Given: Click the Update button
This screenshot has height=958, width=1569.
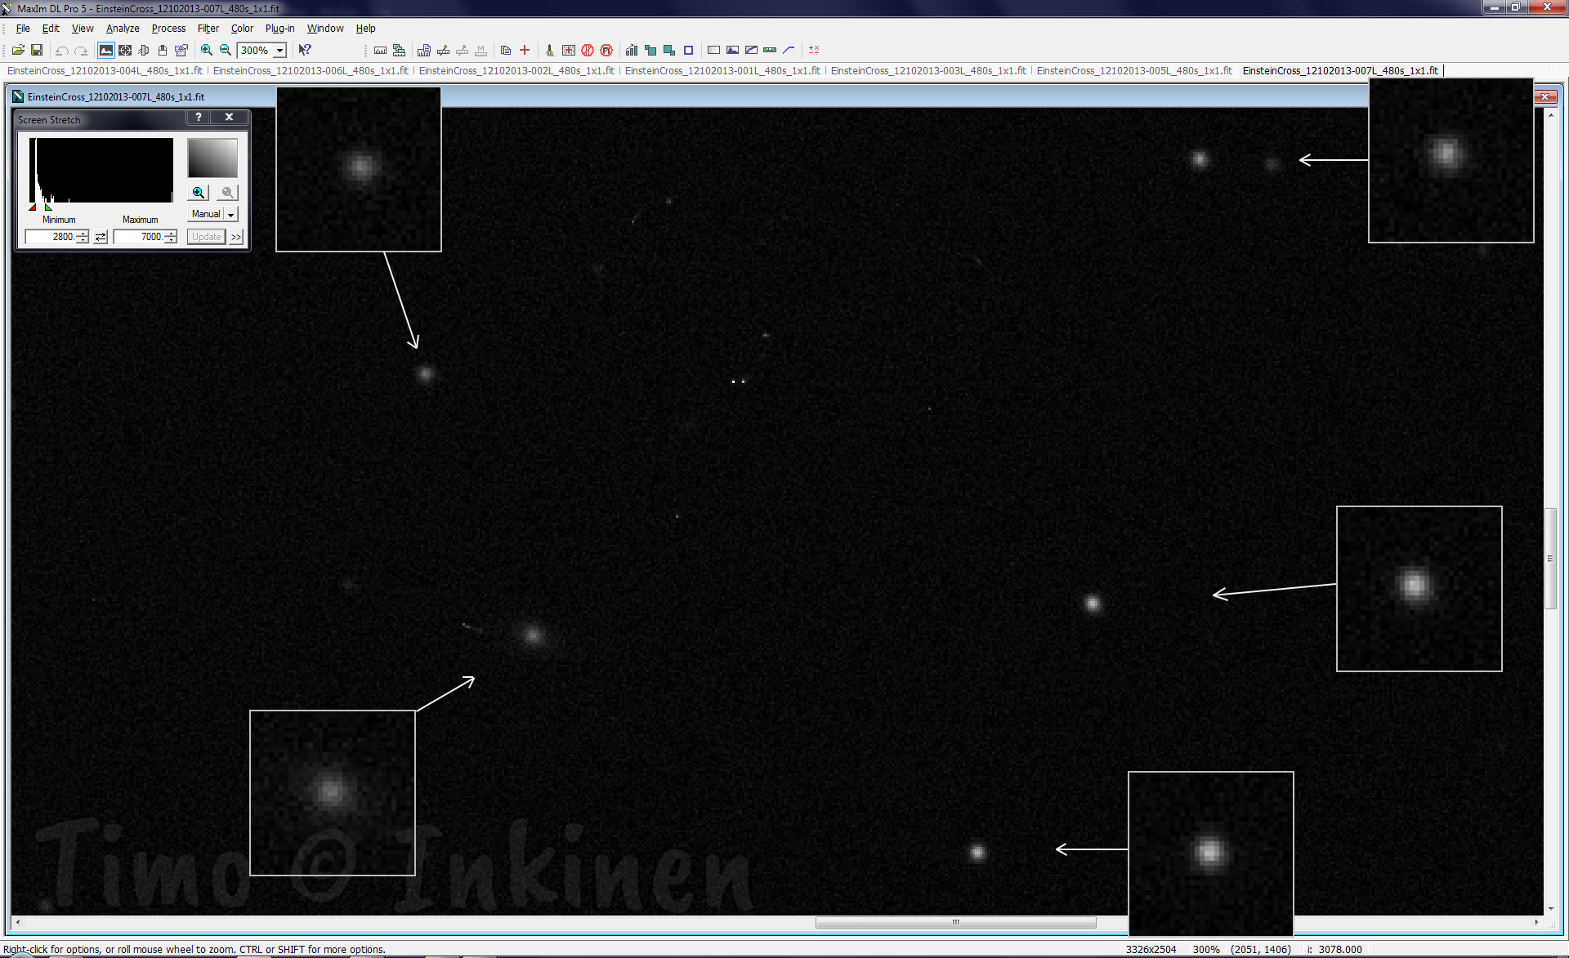Looking at the screenshot, I should [x=207, y=237].
